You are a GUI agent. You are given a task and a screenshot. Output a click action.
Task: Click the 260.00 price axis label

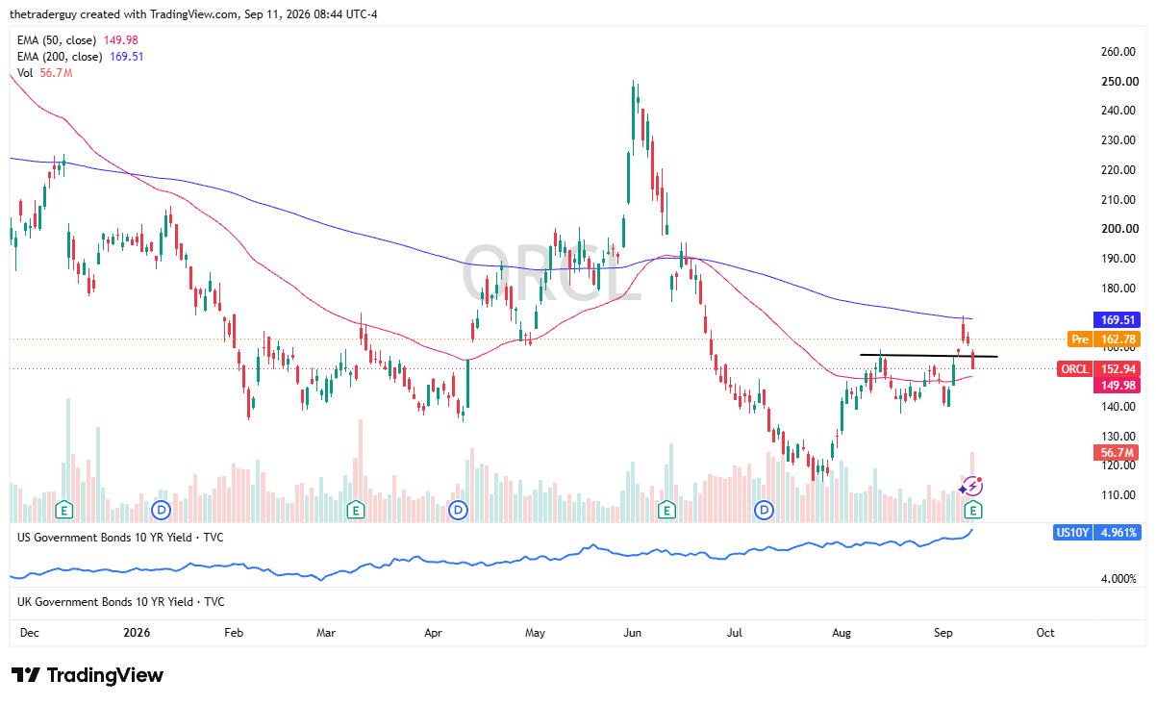click(1118, 52)
